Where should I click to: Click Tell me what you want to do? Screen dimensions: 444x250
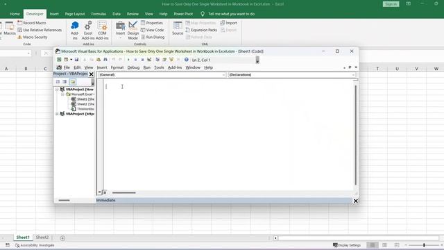coord(231,14)
